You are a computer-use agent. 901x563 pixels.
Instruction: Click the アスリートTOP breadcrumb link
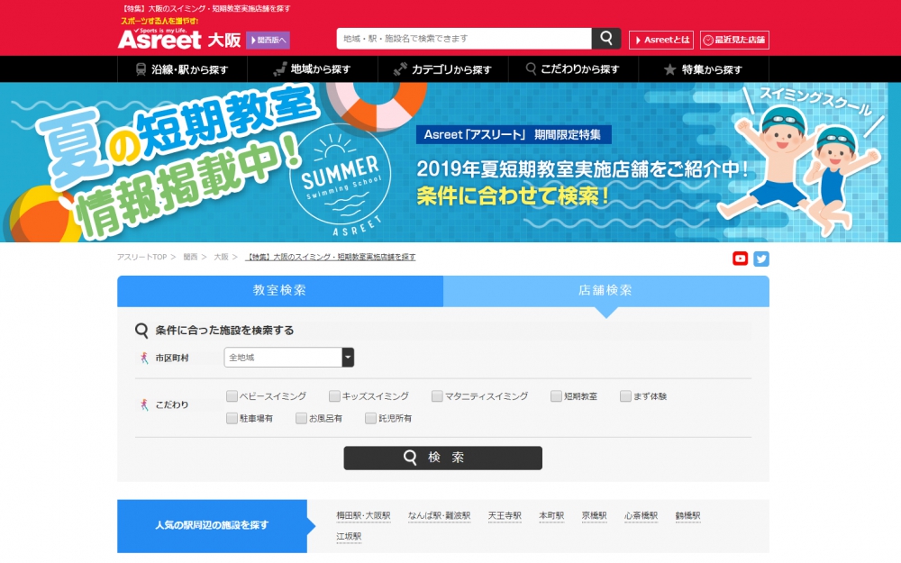tap(142, 257)
